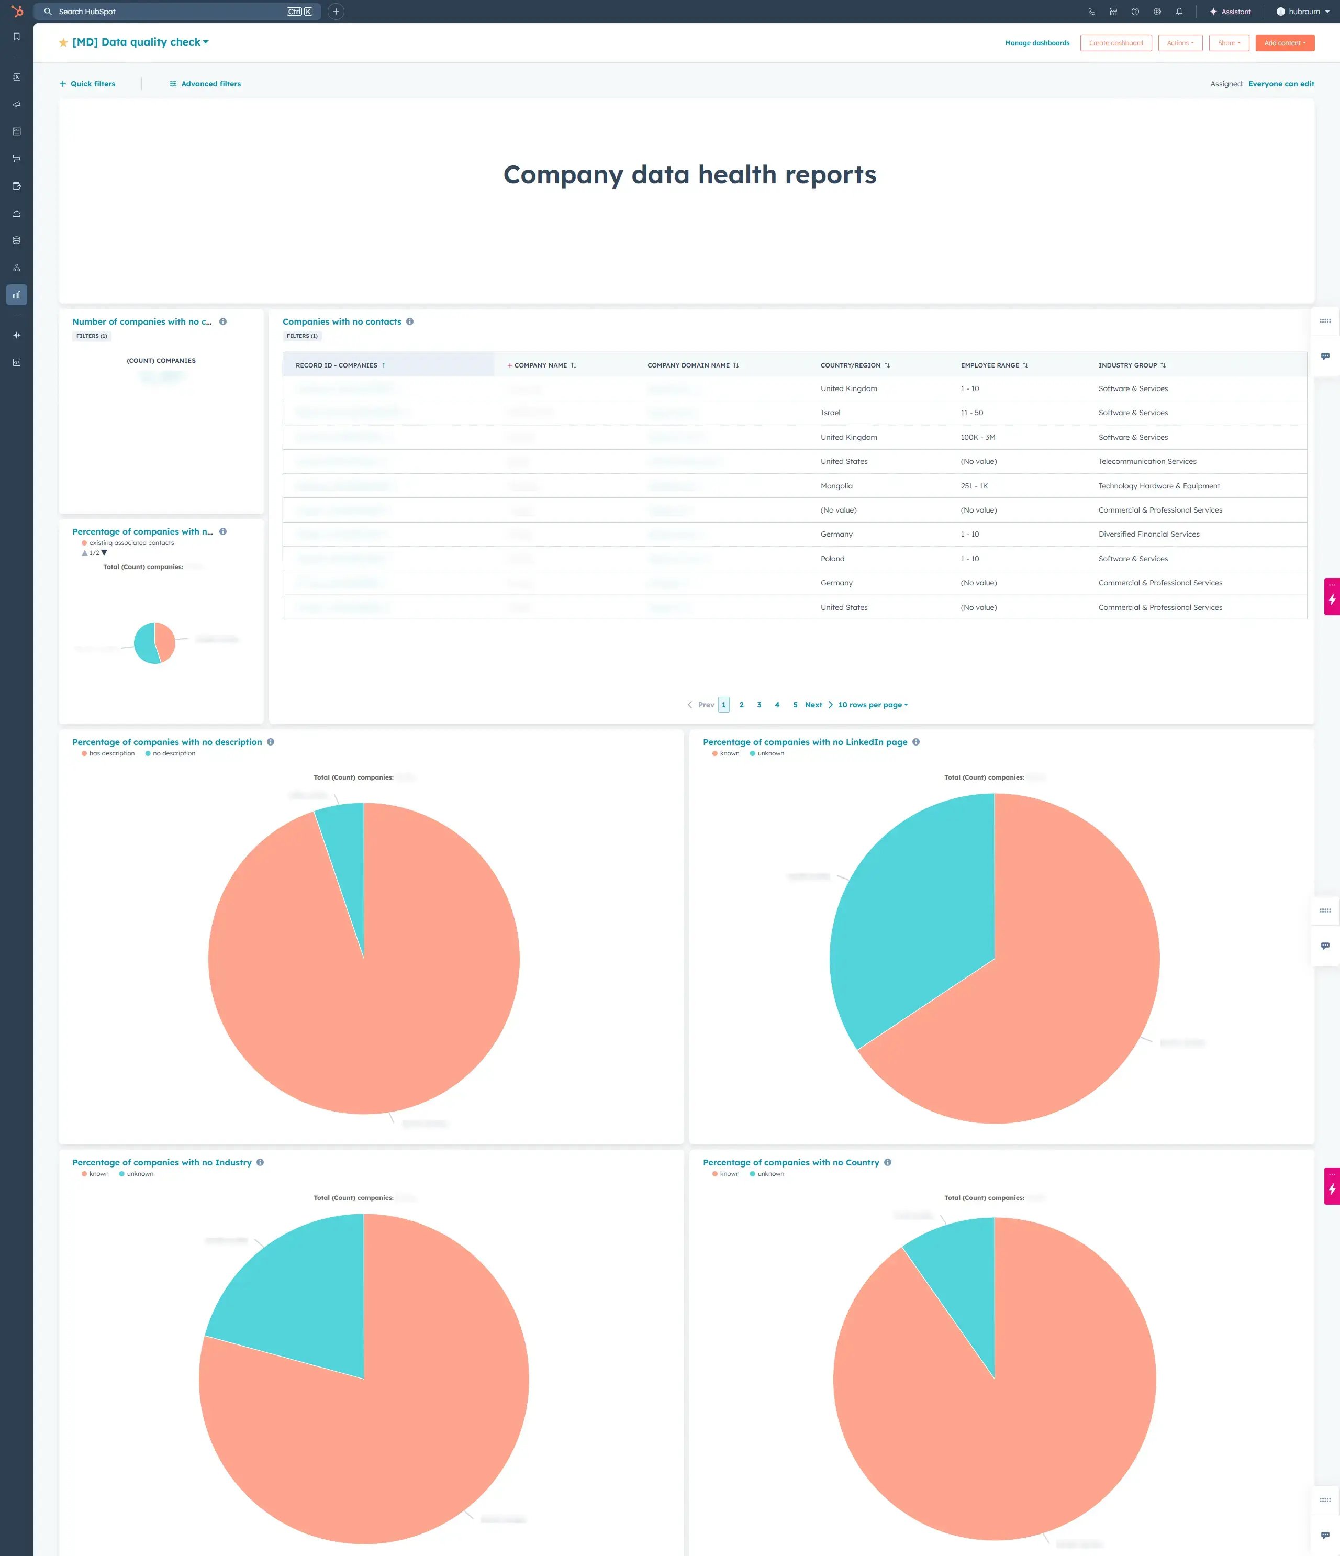Open 'Everyone can edit' assignment link

pos(1281,83)
